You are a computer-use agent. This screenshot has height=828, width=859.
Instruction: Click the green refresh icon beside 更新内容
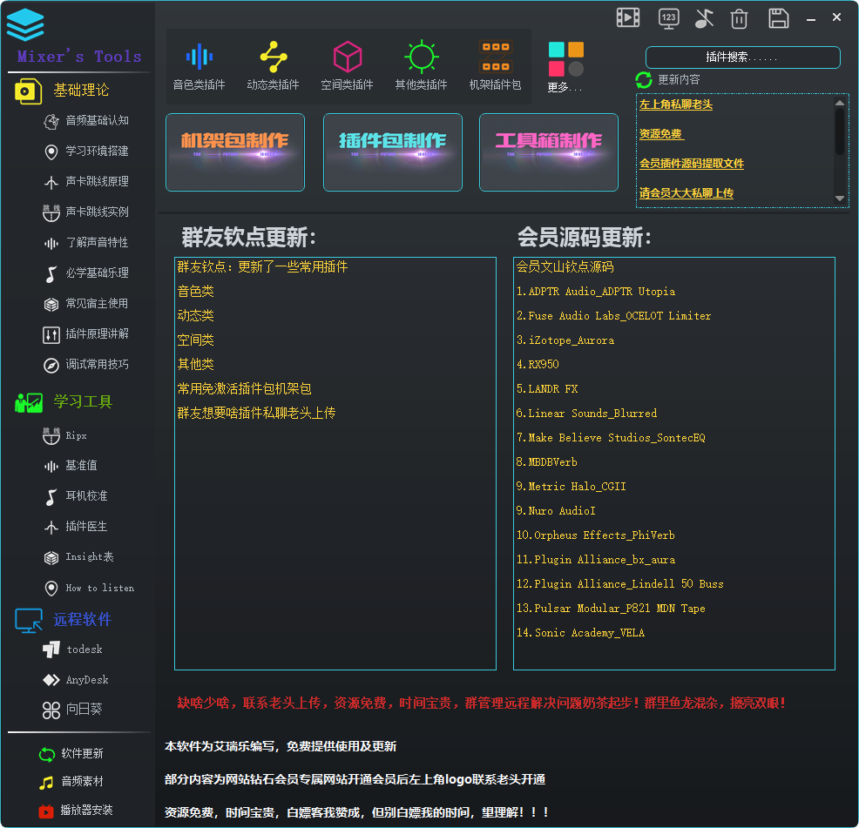pos(644,80)
